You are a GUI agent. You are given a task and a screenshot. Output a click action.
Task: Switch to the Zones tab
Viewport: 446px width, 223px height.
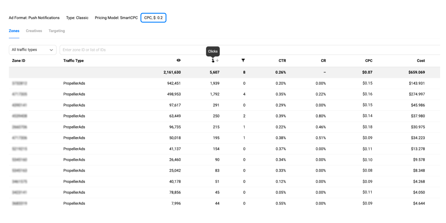coord(14,31)
